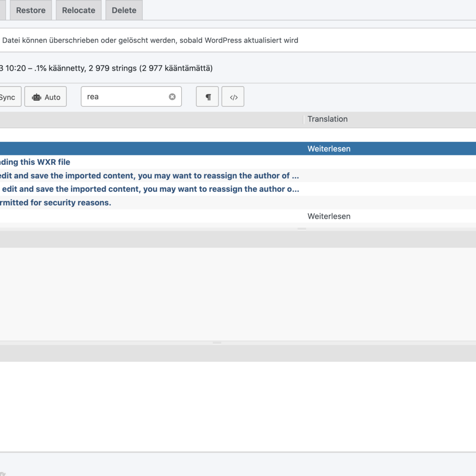
Task: Toggle code view with the </> icon
Action: [233, 97]
